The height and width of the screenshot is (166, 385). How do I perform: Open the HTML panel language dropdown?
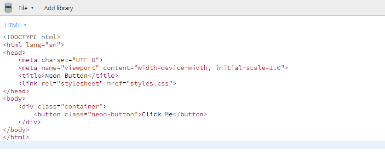coord(16,25)
